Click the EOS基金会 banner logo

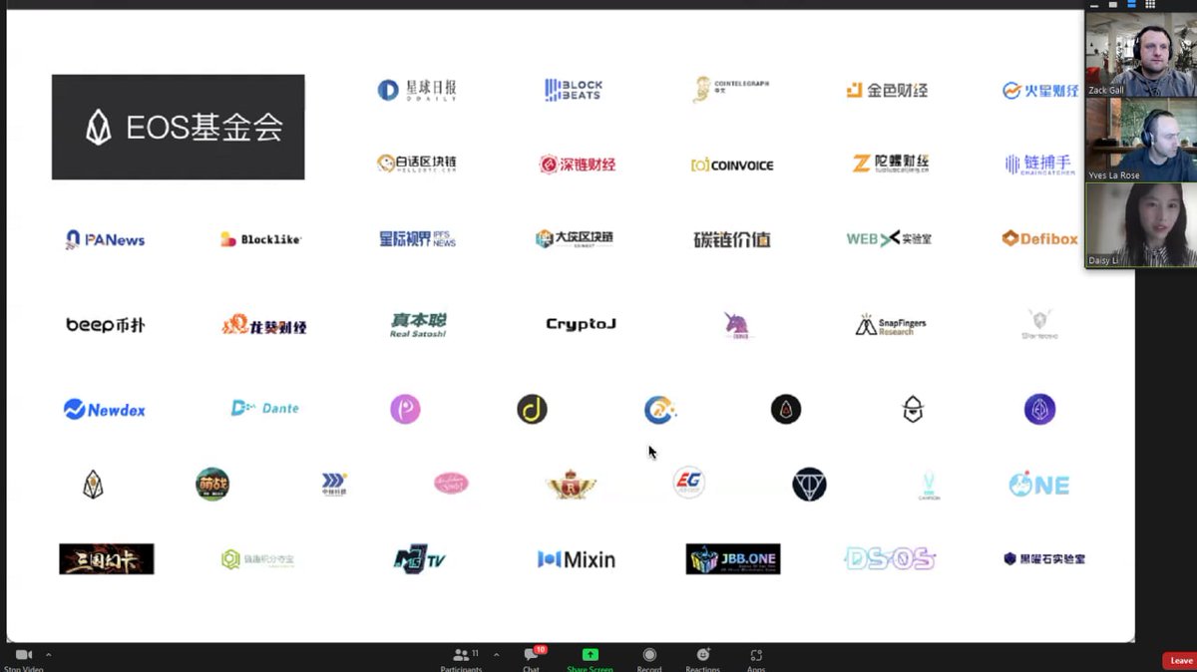coord(179,127)
